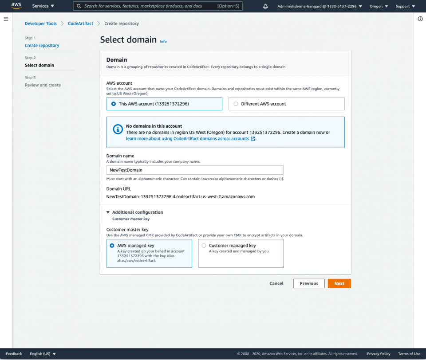Click the Select domain step label
The image size is (426, 360).
39,65
